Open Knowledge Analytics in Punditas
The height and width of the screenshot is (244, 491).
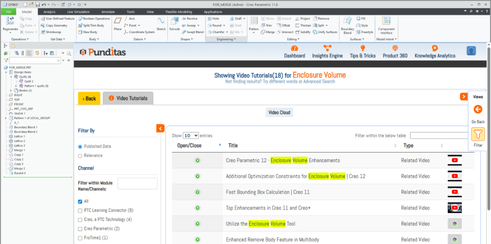point(435,48)
